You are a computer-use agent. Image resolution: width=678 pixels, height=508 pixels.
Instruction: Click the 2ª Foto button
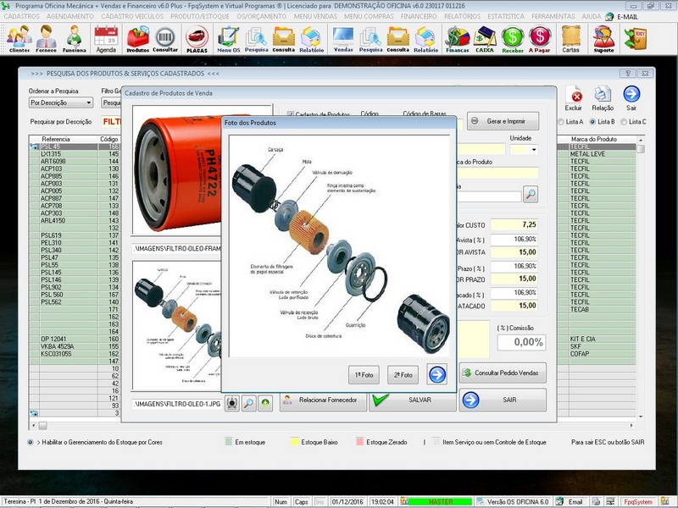(x=403, y=375)
